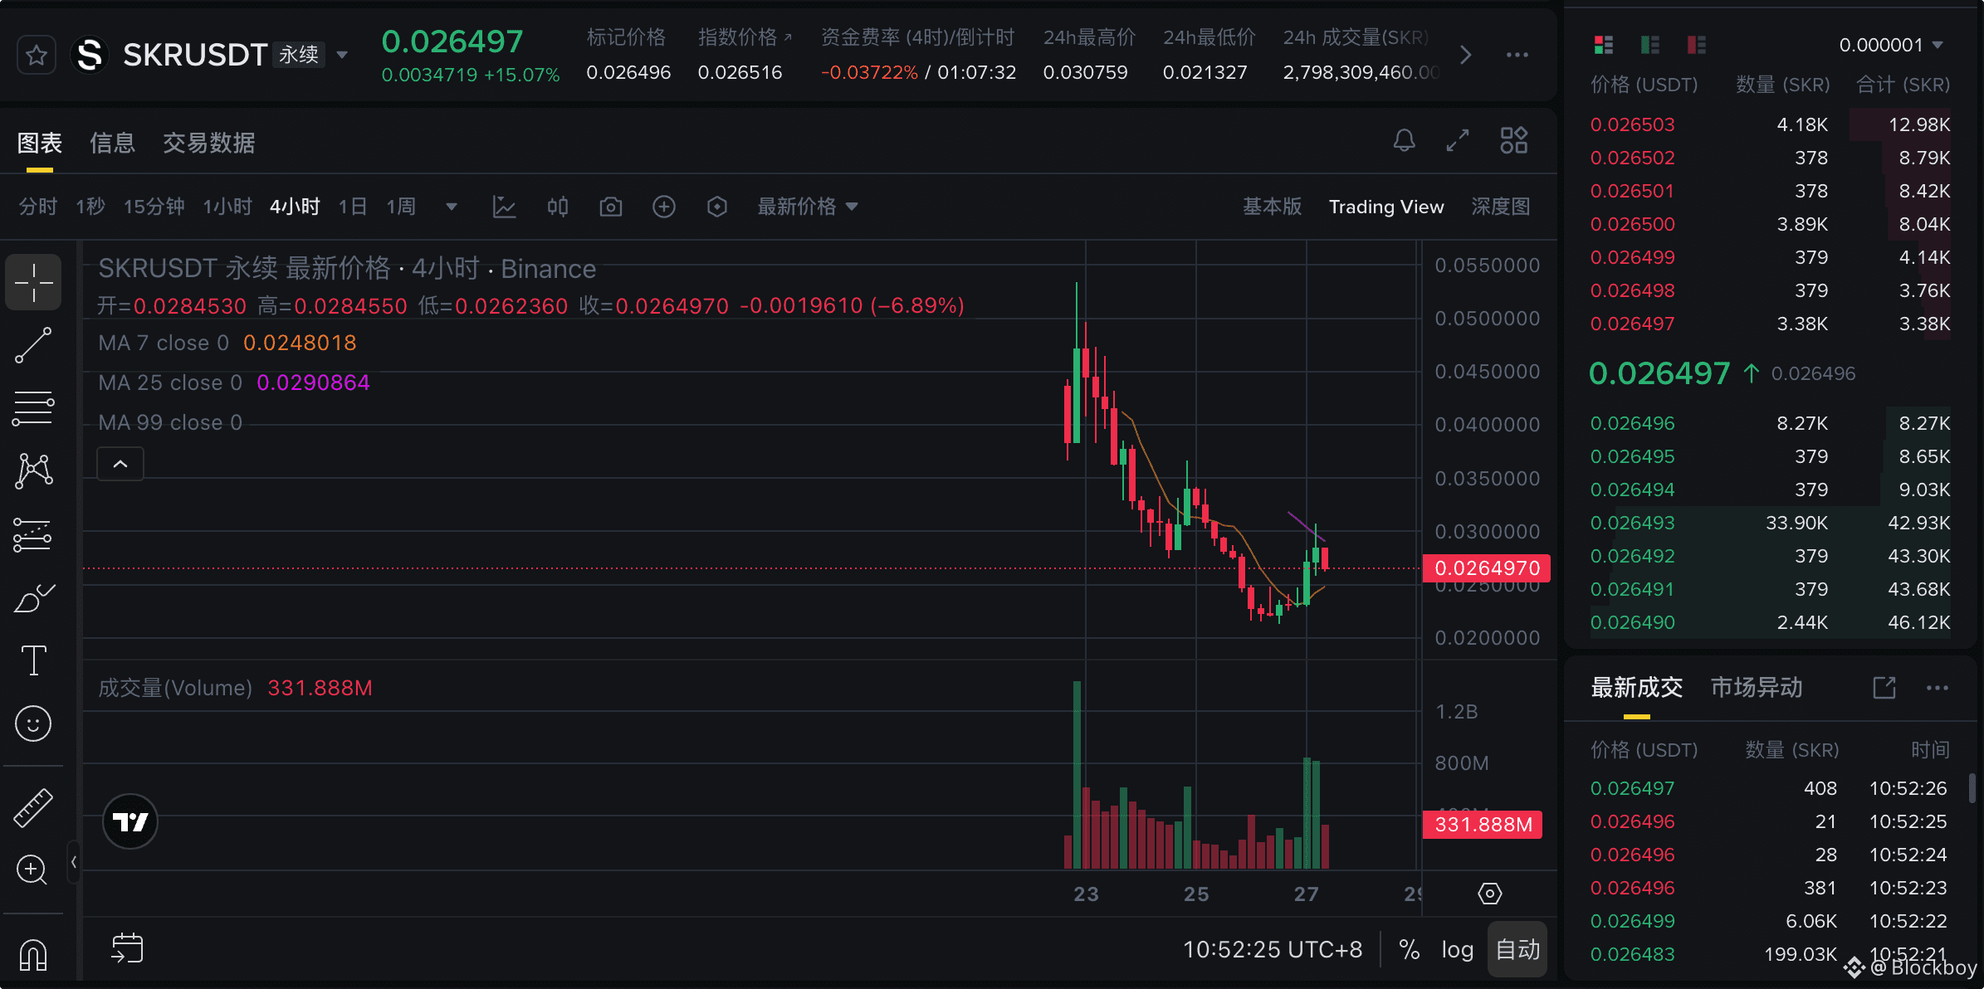Open the emoji sticker tool

coord(33,724)
